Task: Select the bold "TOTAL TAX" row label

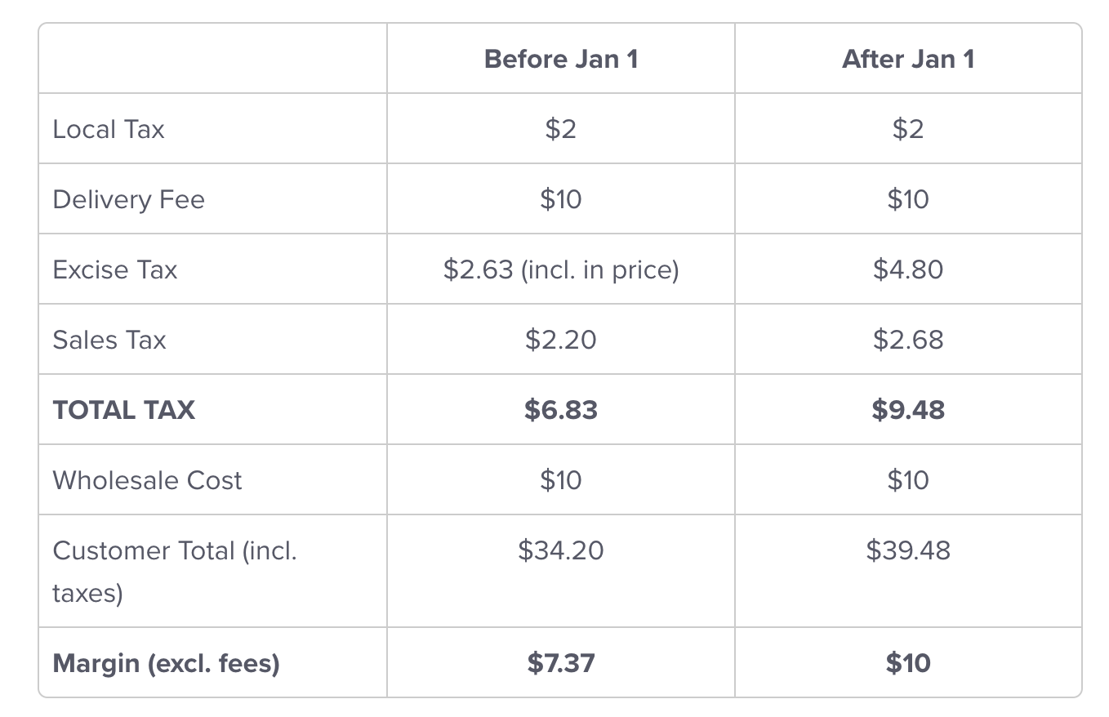Action: [123, 409]
